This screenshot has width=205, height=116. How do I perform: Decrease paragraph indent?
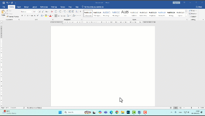[70, 12]
